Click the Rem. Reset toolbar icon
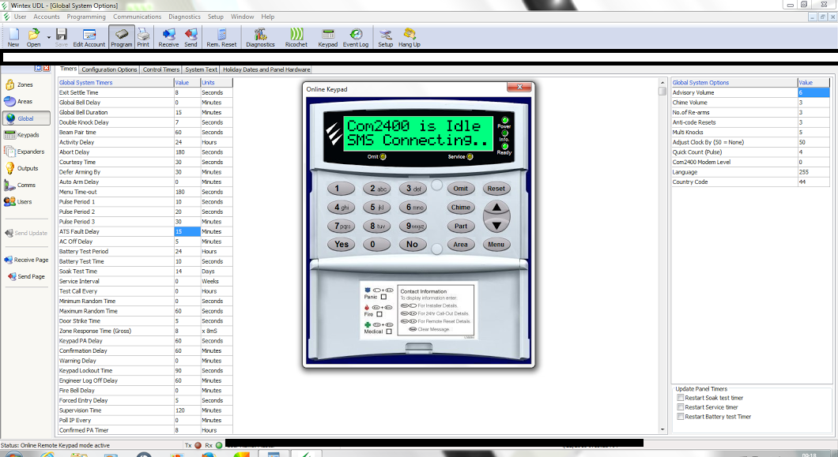Viewport: 838px width, 457px height. (x=221, y=36)
